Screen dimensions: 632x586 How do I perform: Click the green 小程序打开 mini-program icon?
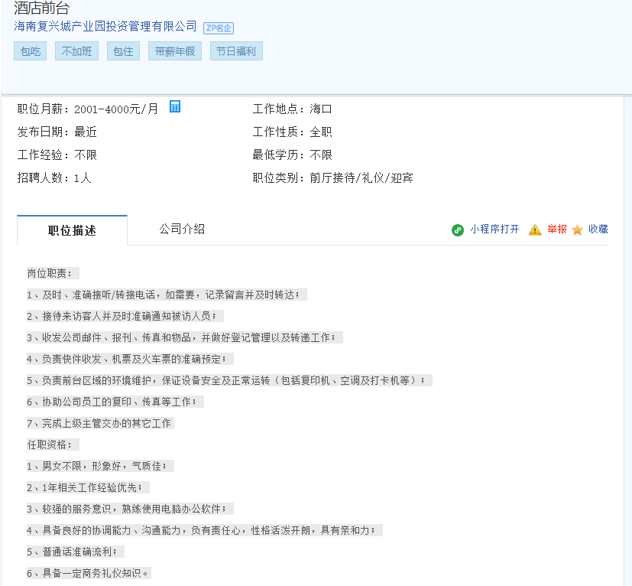click(458, 230)
